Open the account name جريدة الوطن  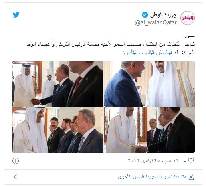point(163,15)
